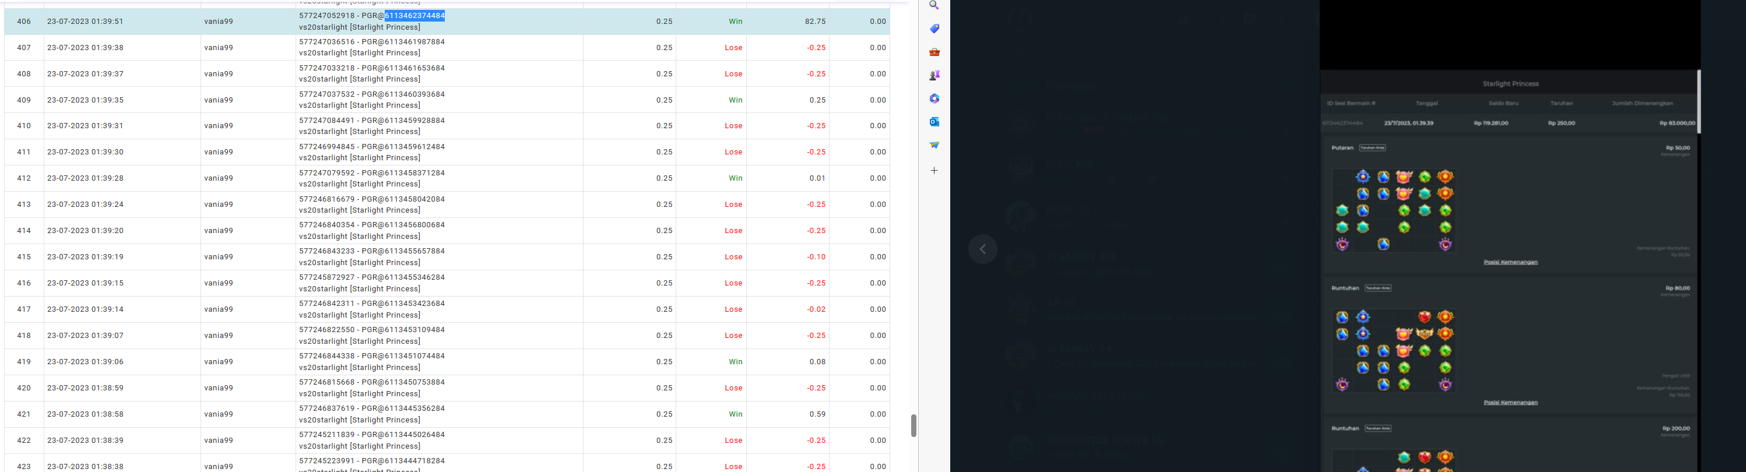Click timestamp 23-07-2023 01:39:51
The width and height of the screenshot is (1746, 472).
[x=85, y=22]
